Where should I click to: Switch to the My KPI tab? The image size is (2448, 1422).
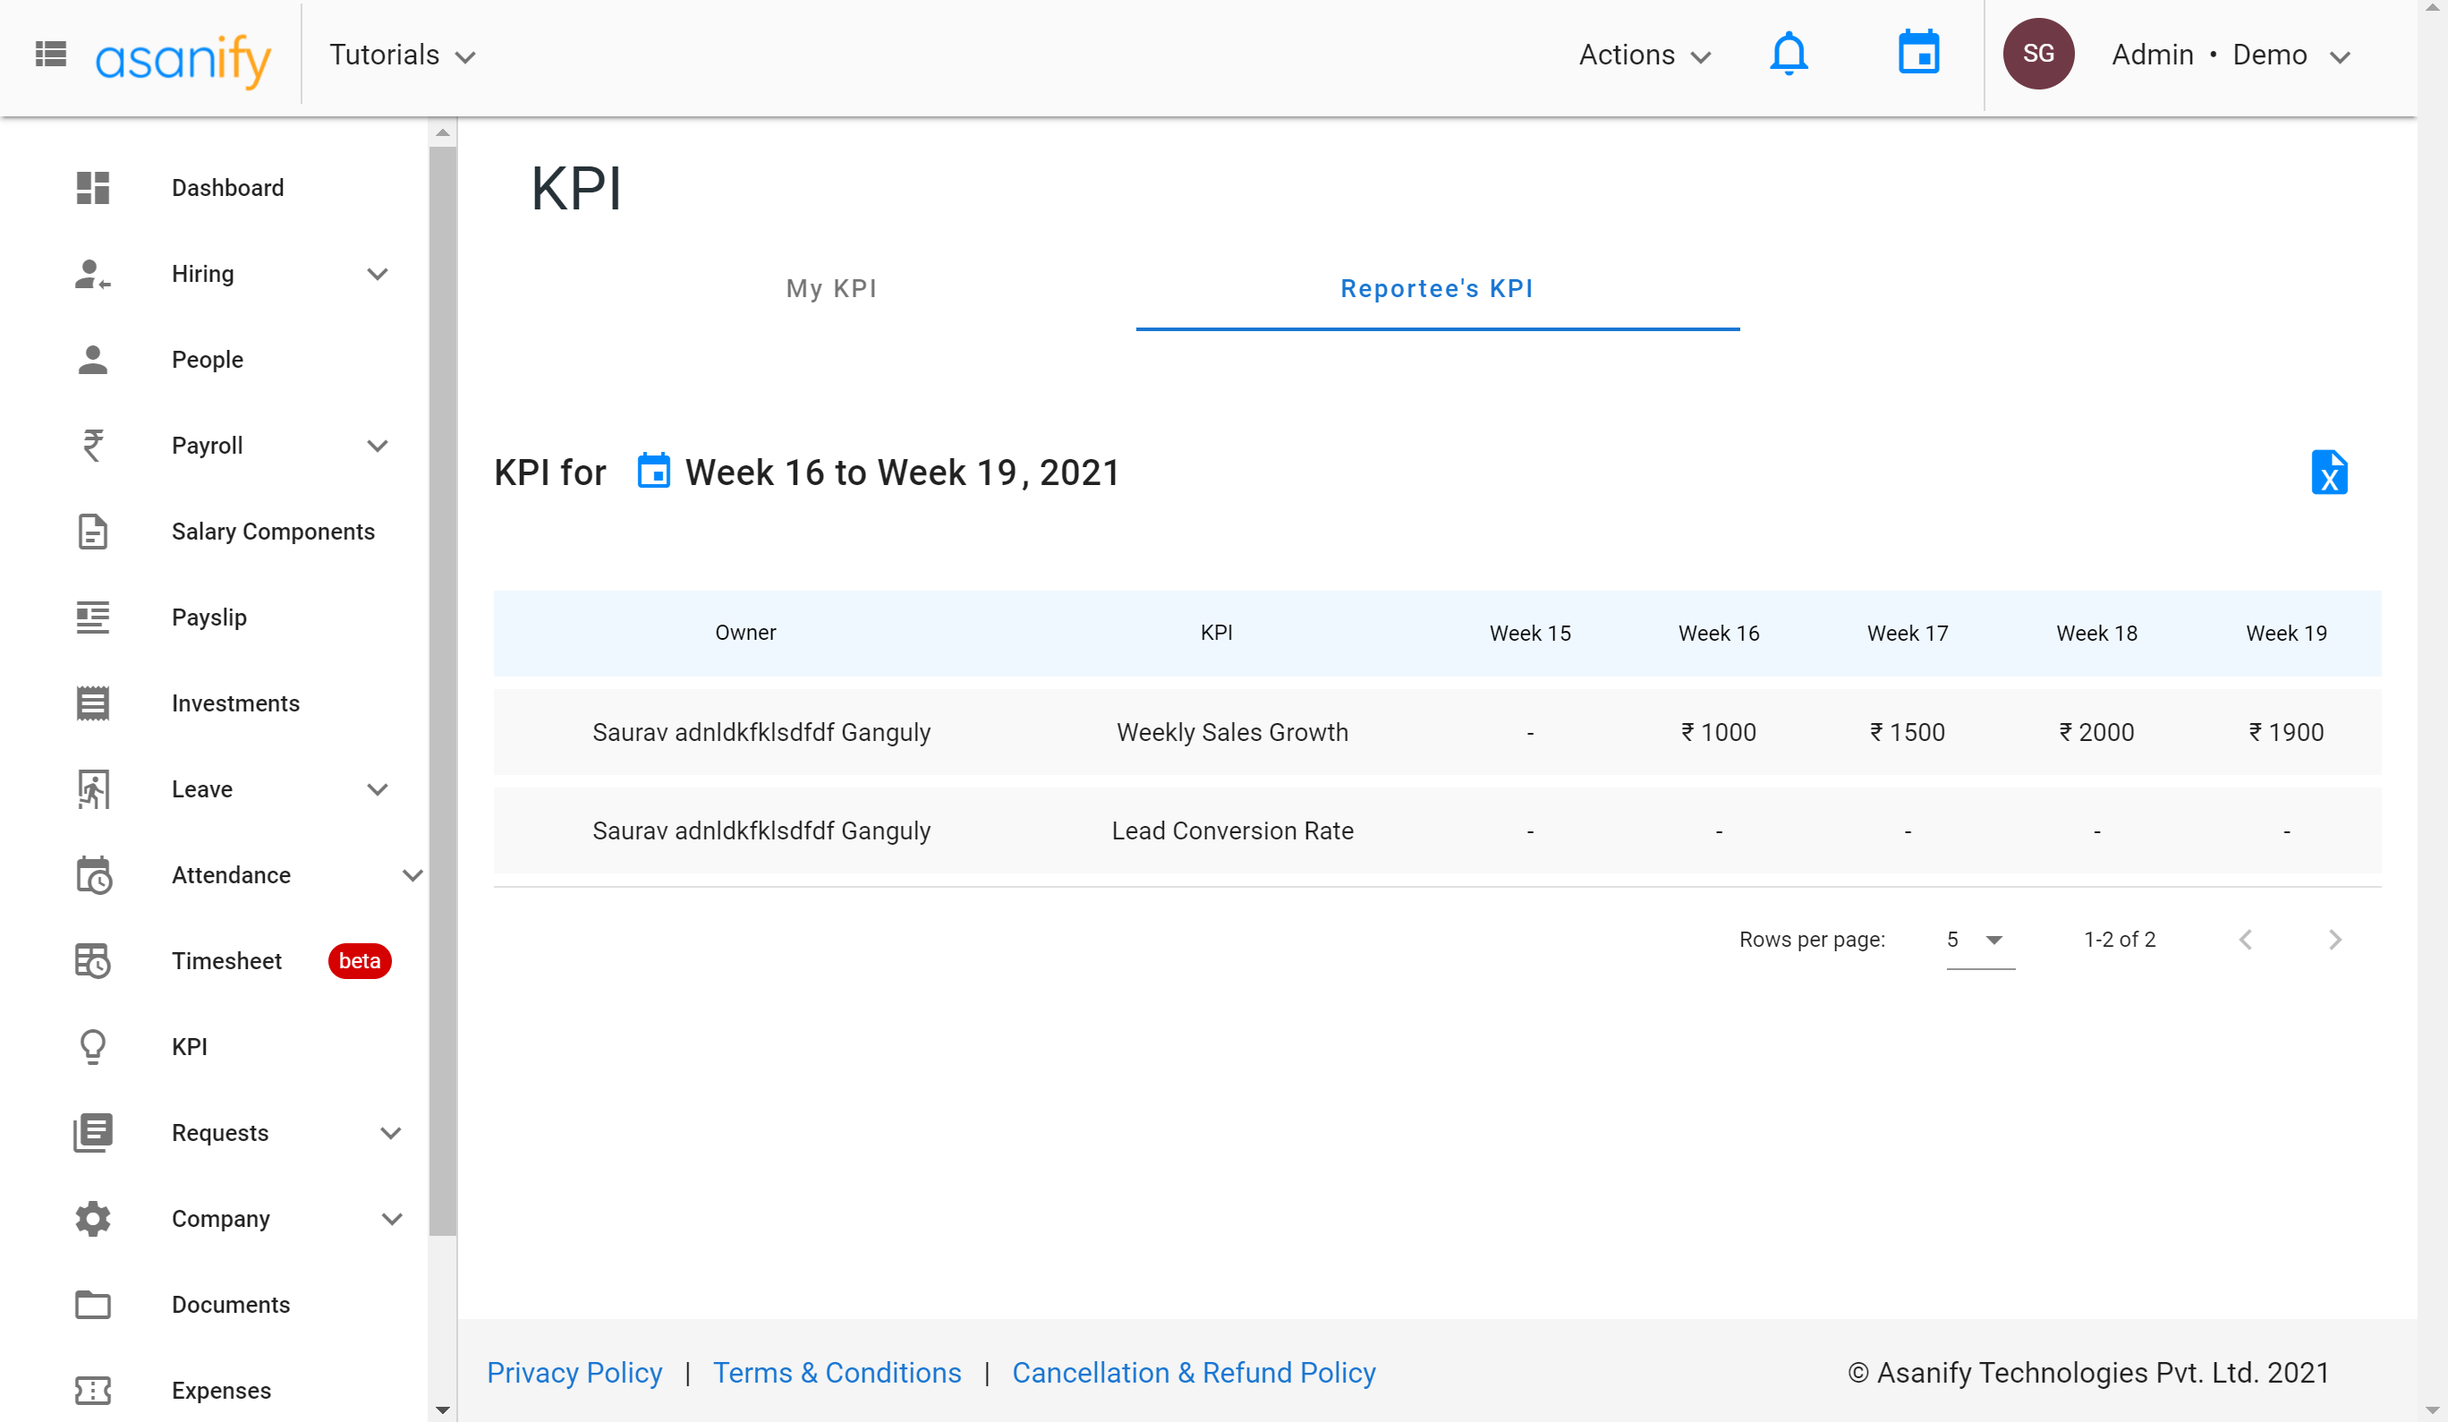pyautogui.click(x=831, y=288)
